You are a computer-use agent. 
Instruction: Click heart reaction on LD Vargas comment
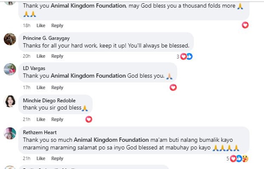[x=173, y=87]
